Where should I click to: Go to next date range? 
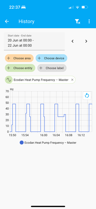pos(86,41)
